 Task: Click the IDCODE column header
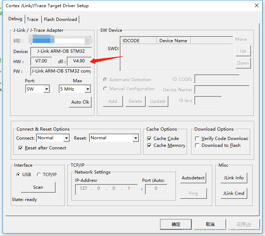138,41
